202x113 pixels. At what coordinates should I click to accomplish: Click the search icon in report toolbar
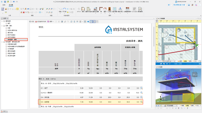pos(65,22)
